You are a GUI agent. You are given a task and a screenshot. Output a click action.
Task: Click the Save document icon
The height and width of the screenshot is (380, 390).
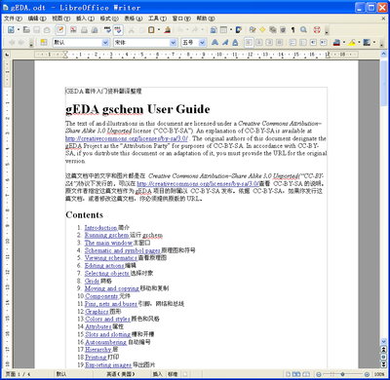tap(37, 30)
